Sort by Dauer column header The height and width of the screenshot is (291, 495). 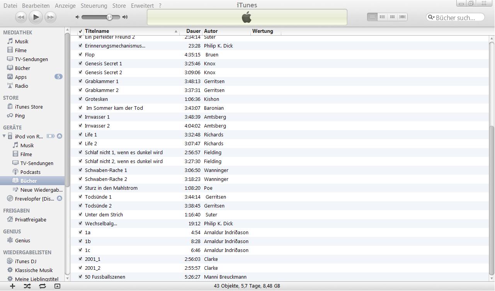(x=191, y=31)
